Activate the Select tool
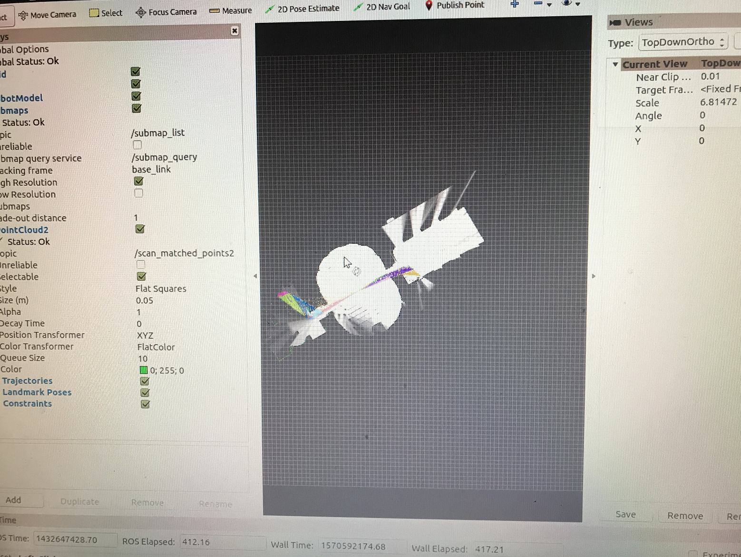The height and width of the screenshot is (557, 741). coord(106,13)
